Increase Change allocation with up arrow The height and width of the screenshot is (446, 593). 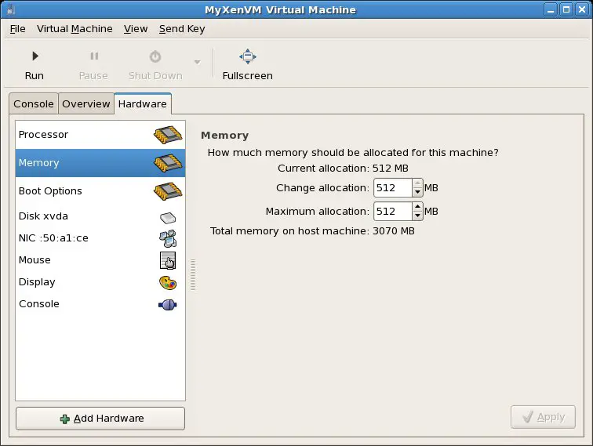[x=417, y=183]
